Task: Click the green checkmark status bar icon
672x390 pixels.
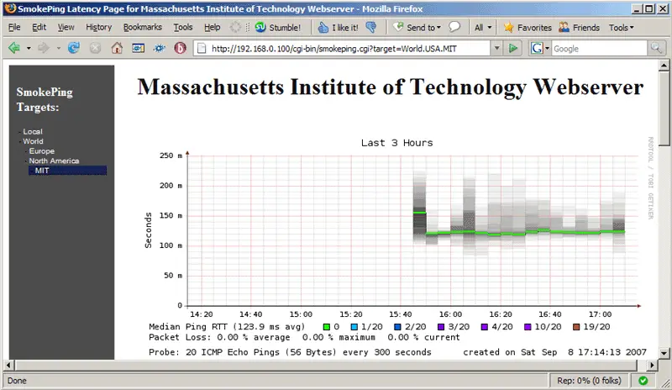Action: coord(643,381)
